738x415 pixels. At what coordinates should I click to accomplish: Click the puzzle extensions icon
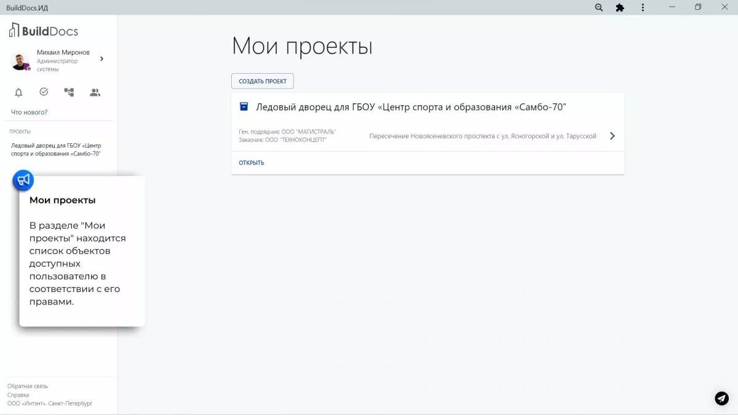620,7
